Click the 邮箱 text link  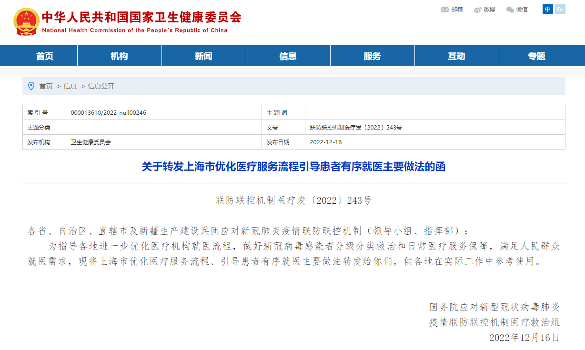pos(457,10)
